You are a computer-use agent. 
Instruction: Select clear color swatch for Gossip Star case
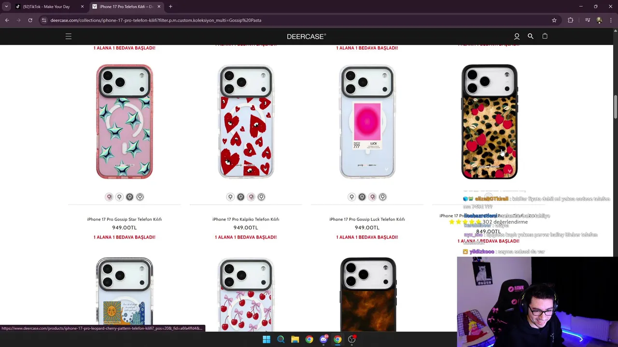pyautogui.click(x=119, y=197)
